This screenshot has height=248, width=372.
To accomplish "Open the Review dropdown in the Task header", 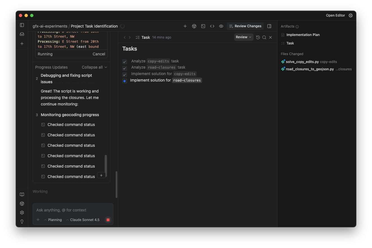I will tap(243, 37).
